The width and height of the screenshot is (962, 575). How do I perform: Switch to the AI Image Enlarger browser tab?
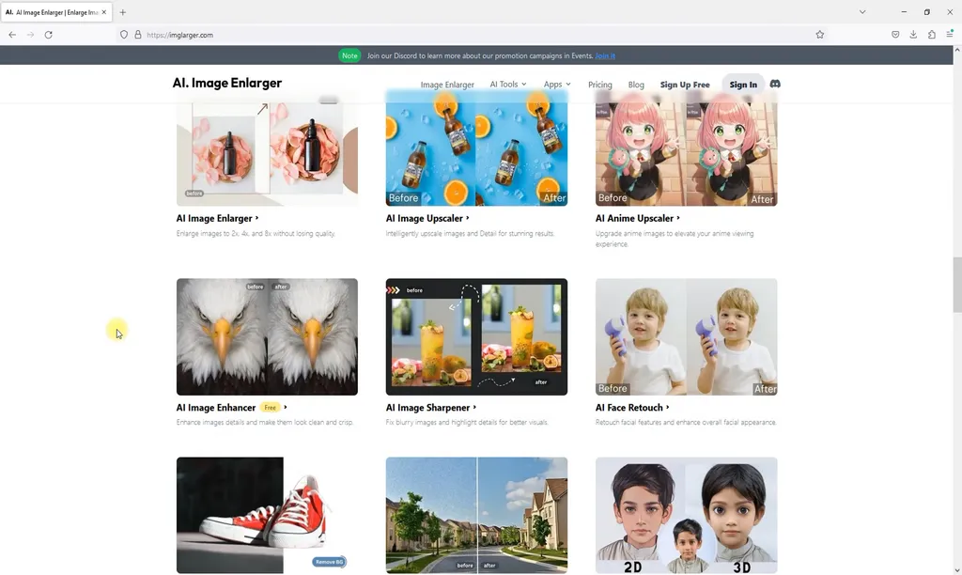tap(52, 12)
